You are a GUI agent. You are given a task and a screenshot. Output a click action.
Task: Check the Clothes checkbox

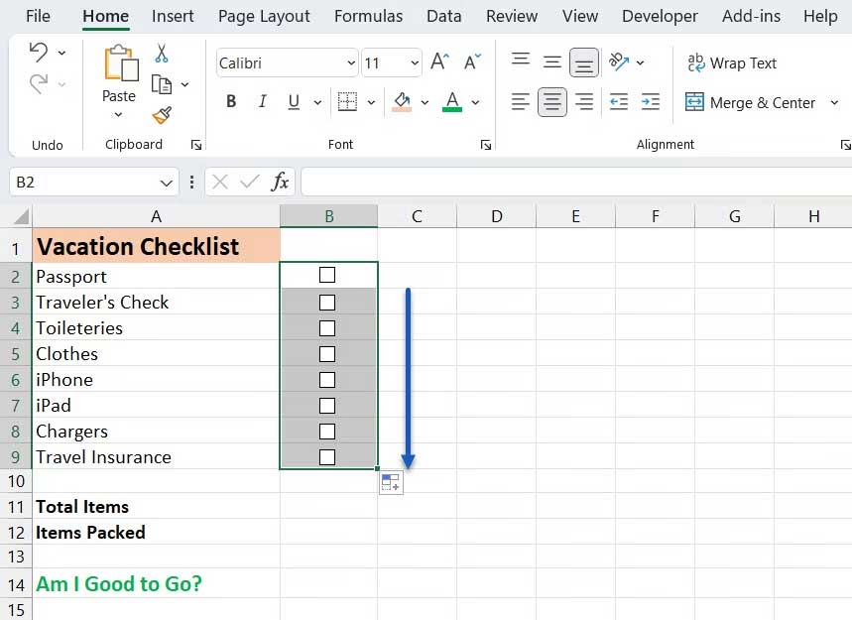point(328,353)
